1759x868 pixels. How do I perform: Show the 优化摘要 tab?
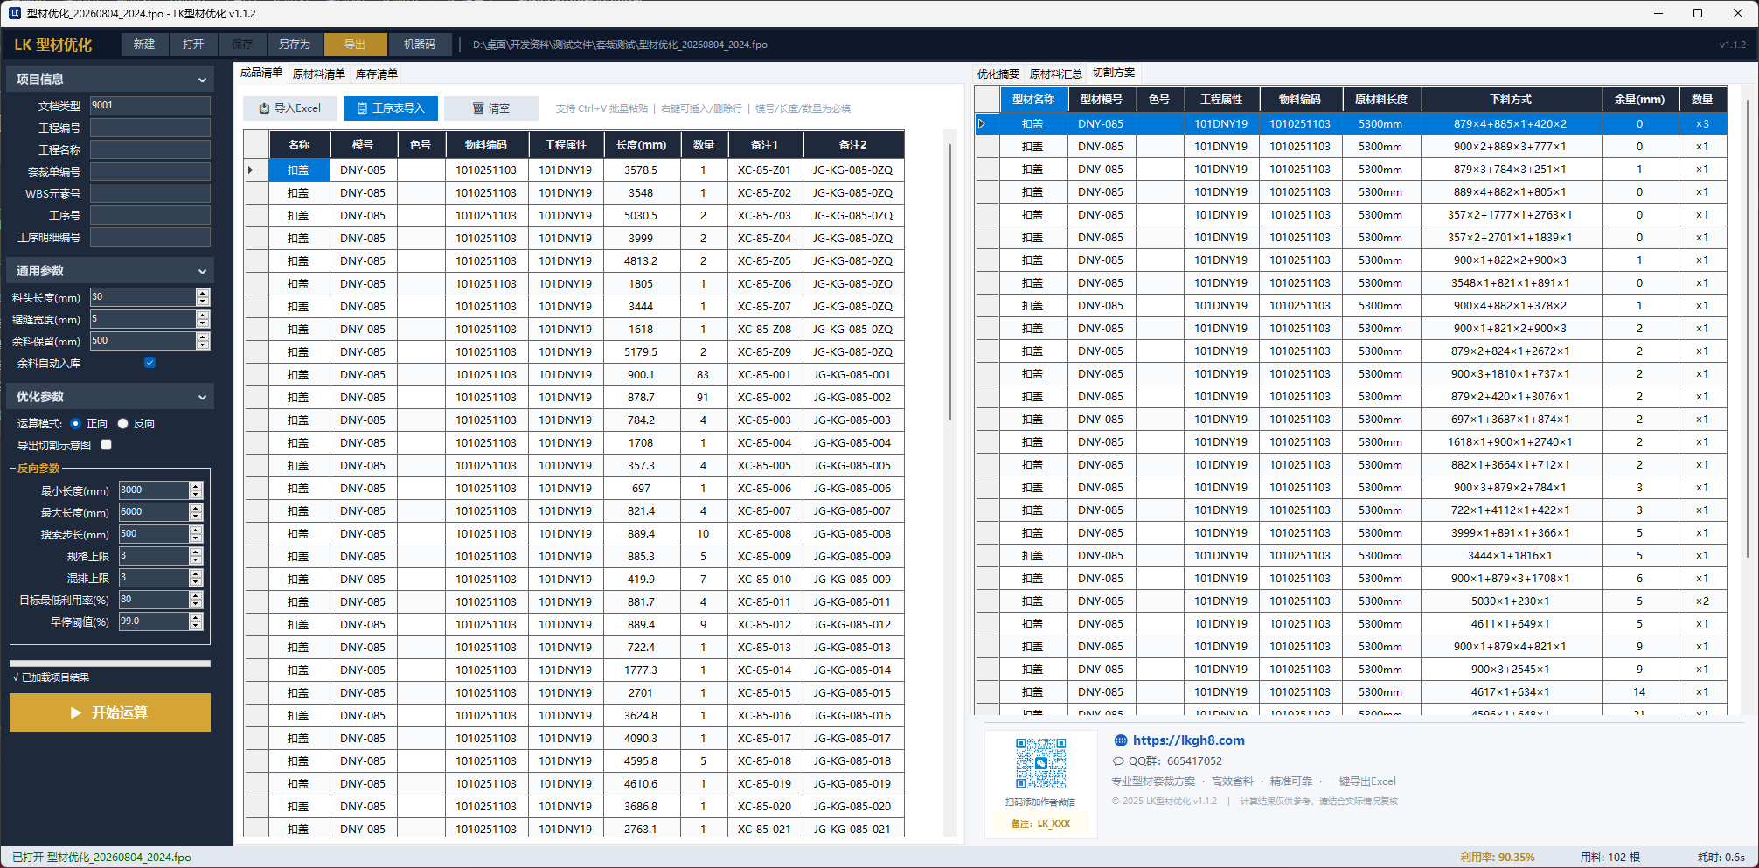click(x=998, y=74)
